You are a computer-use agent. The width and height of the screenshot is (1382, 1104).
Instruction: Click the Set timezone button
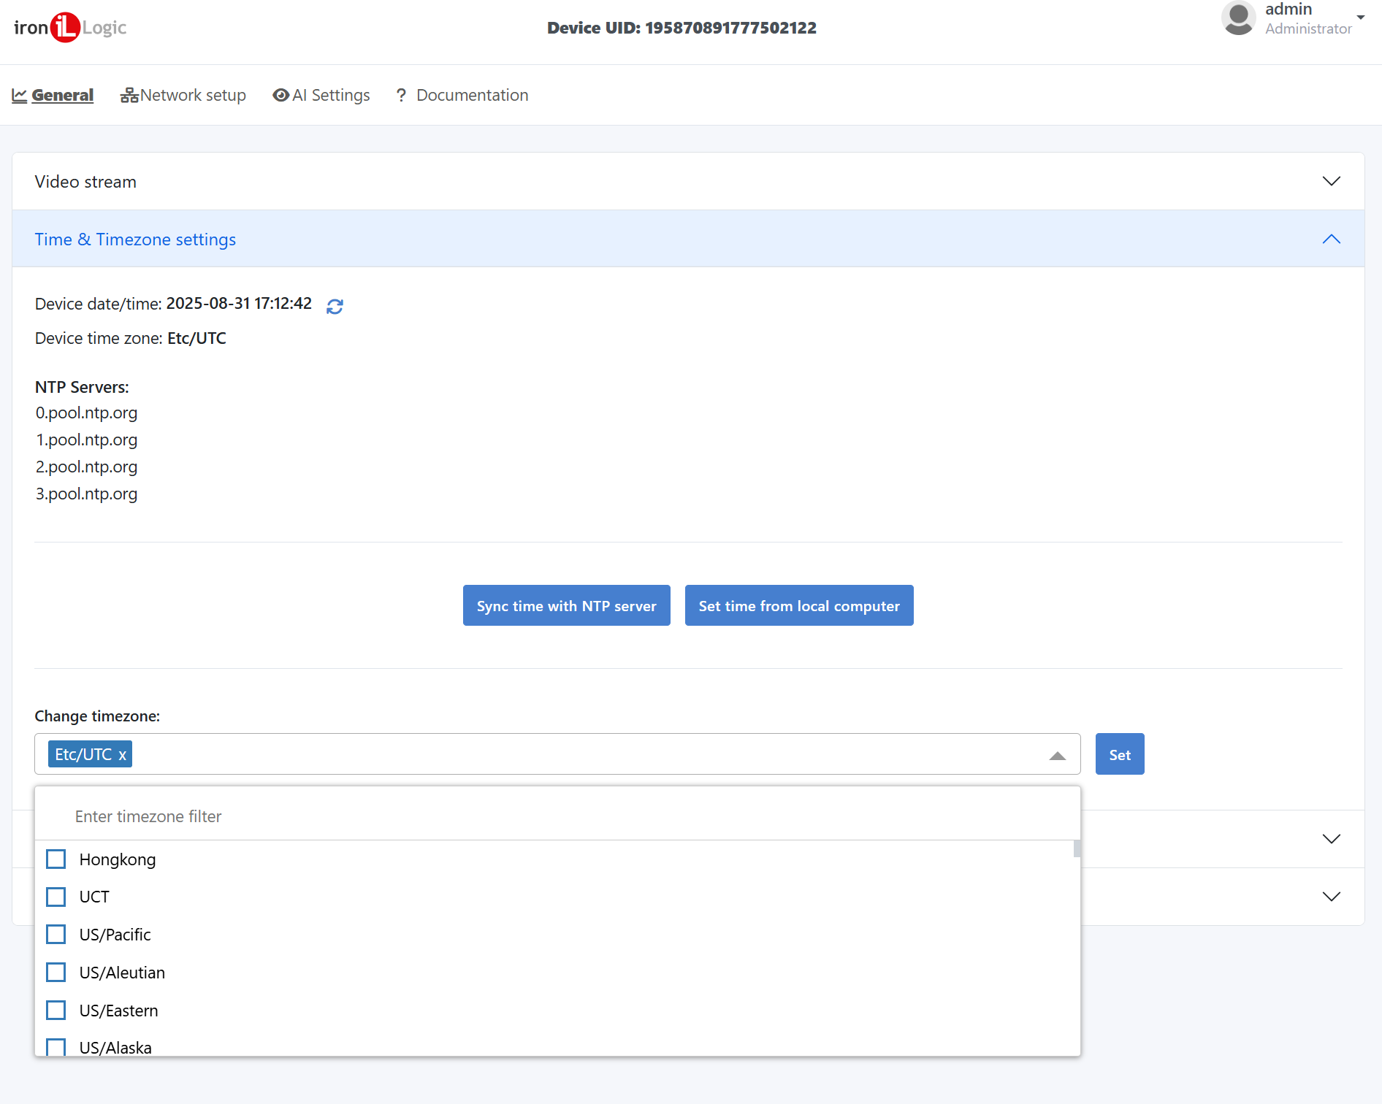coord(1119,754)
